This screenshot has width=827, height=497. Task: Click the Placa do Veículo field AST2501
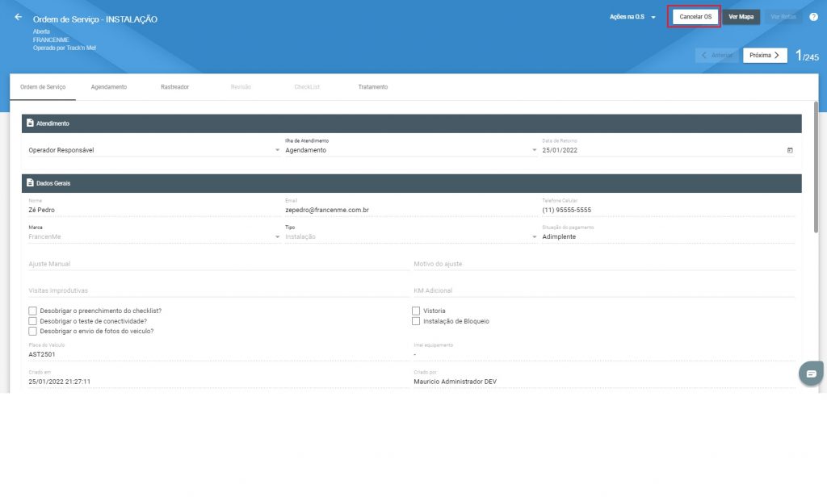coord(218,354)
